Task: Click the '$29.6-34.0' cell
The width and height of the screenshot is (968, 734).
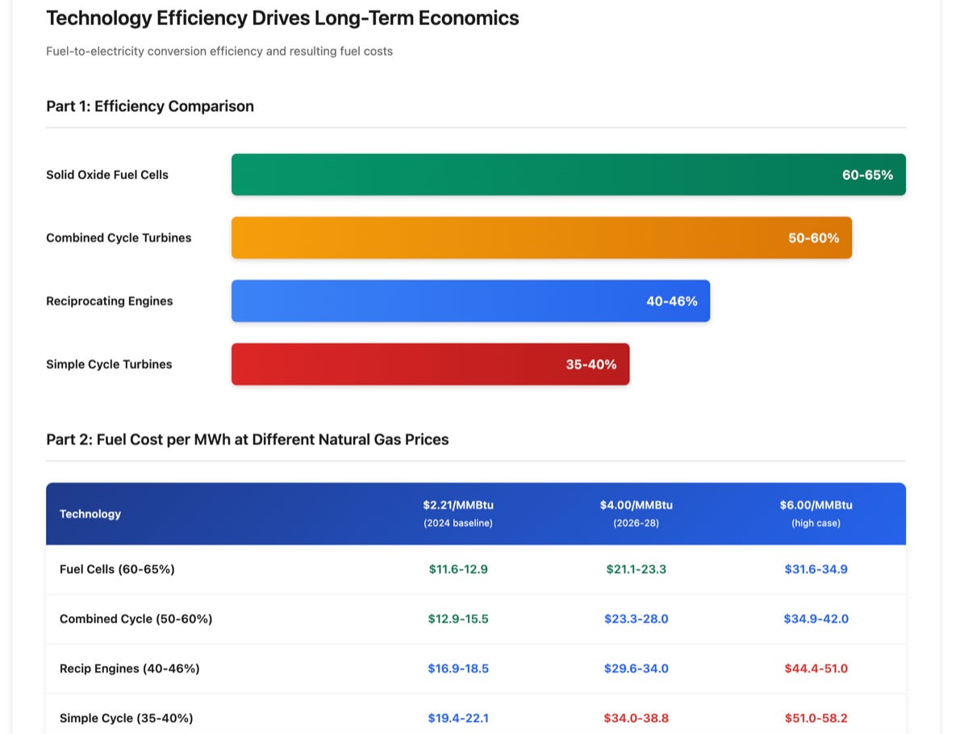Action: (x=636, y=669)
